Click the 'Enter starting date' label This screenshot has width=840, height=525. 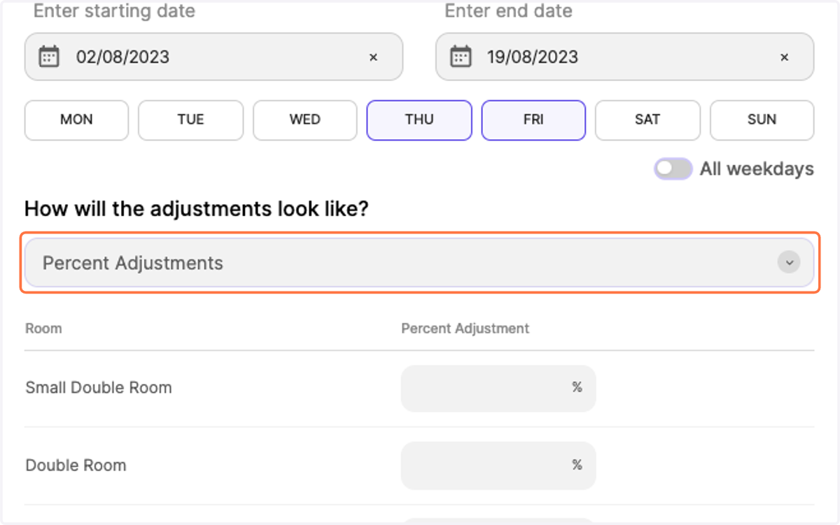(x=114, y=11)
